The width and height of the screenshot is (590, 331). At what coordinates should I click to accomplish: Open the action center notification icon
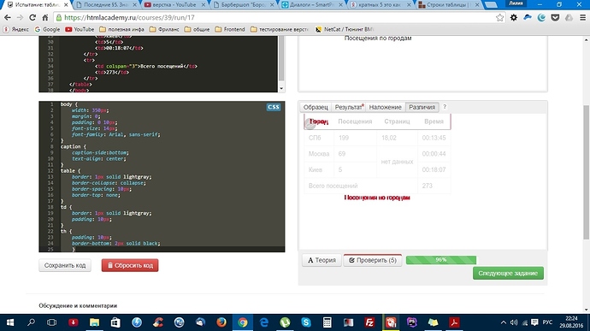click(x=534, y=322)
